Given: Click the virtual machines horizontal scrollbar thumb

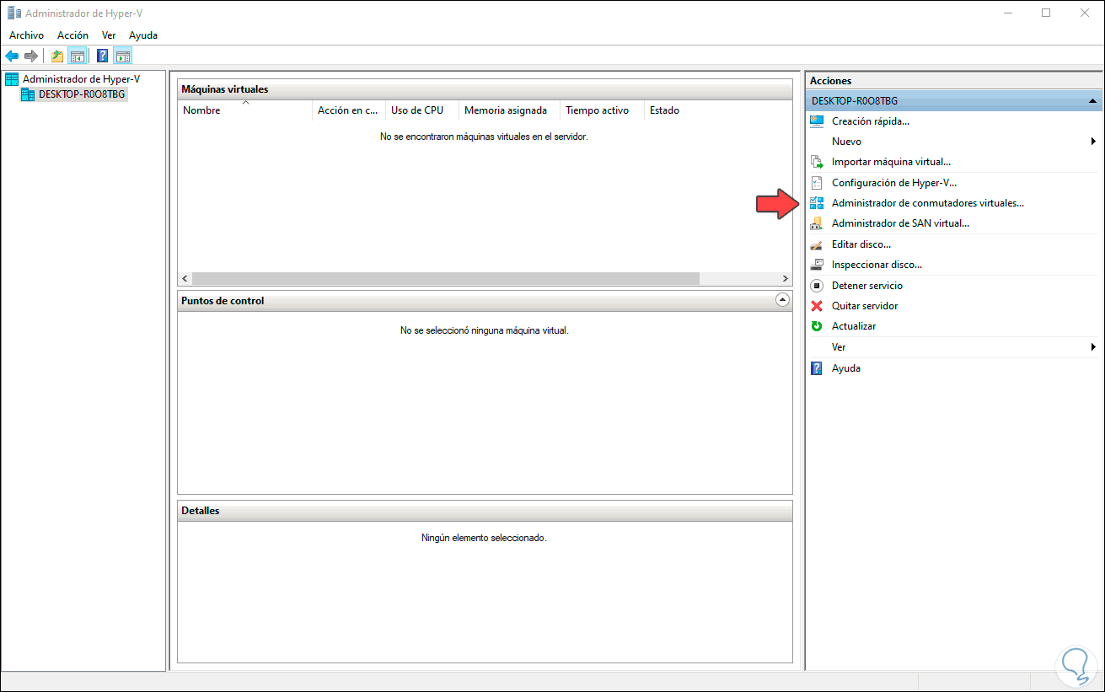Looking at the screenshot, I should tap(446, 278).
